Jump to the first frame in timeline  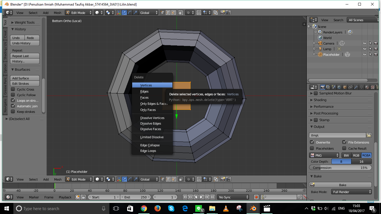(x=185, y=197)
